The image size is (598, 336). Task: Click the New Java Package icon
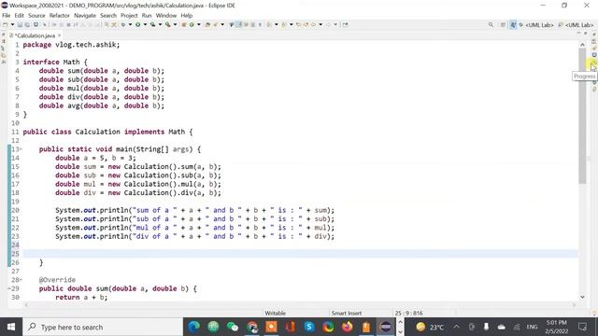tap(184, 25)
